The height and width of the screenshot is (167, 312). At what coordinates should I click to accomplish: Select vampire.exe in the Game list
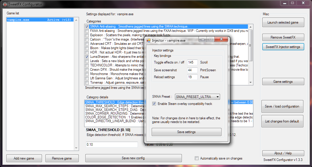40,20
